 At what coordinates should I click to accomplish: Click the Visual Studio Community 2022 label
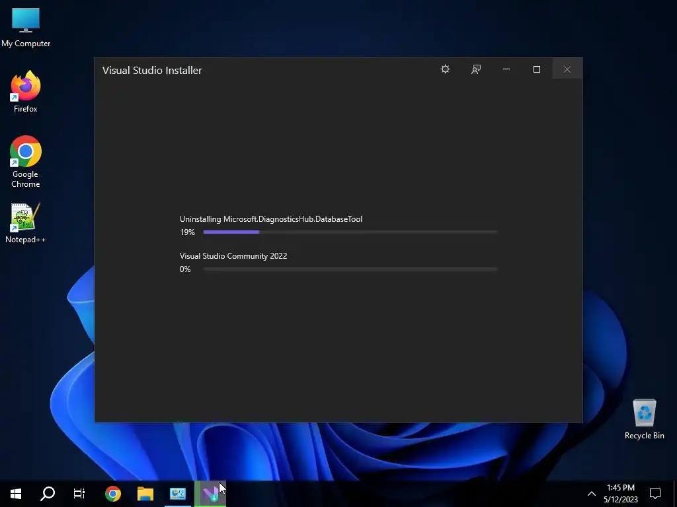[233, 256]
